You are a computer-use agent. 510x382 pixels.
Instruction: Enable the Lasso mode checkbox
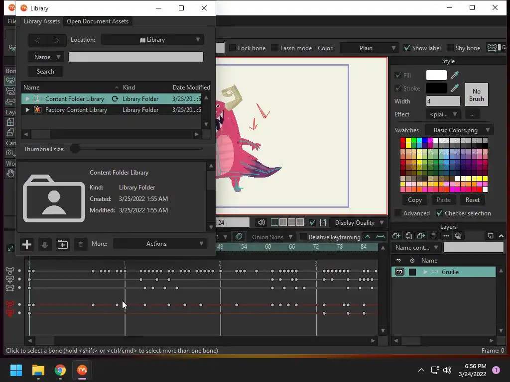click(275, 48)
